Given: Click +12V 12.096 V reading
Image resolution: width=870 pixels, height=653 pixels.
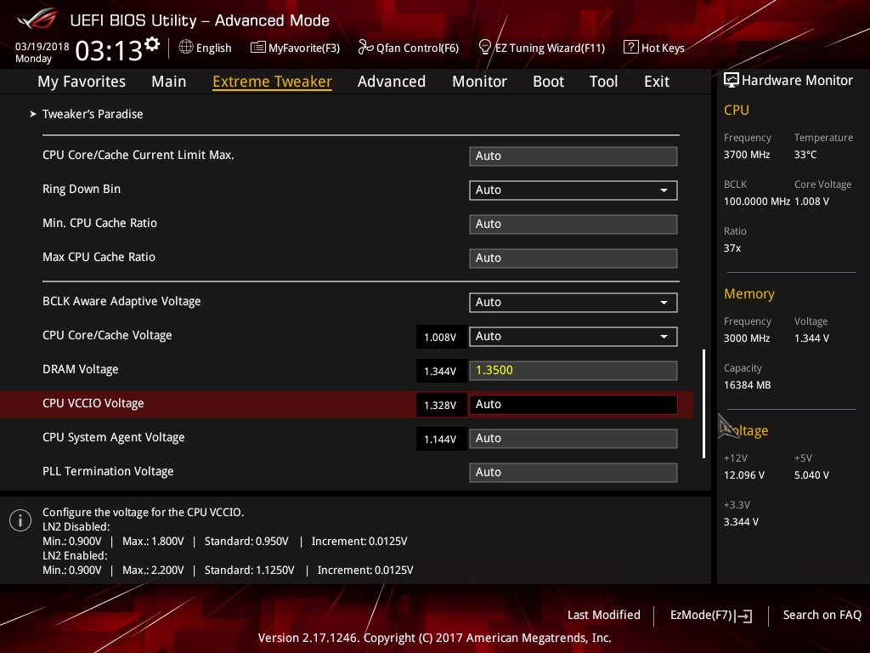Looking at the screenshot, I should 744,474.
